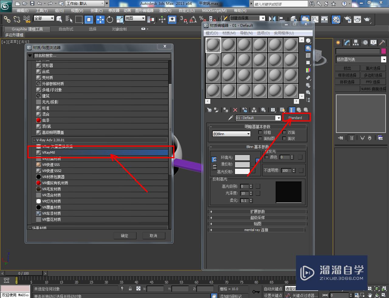Open the 视图 reference coordinate dropdown
This screenshot has height=298, width=389.
(135, 18)
